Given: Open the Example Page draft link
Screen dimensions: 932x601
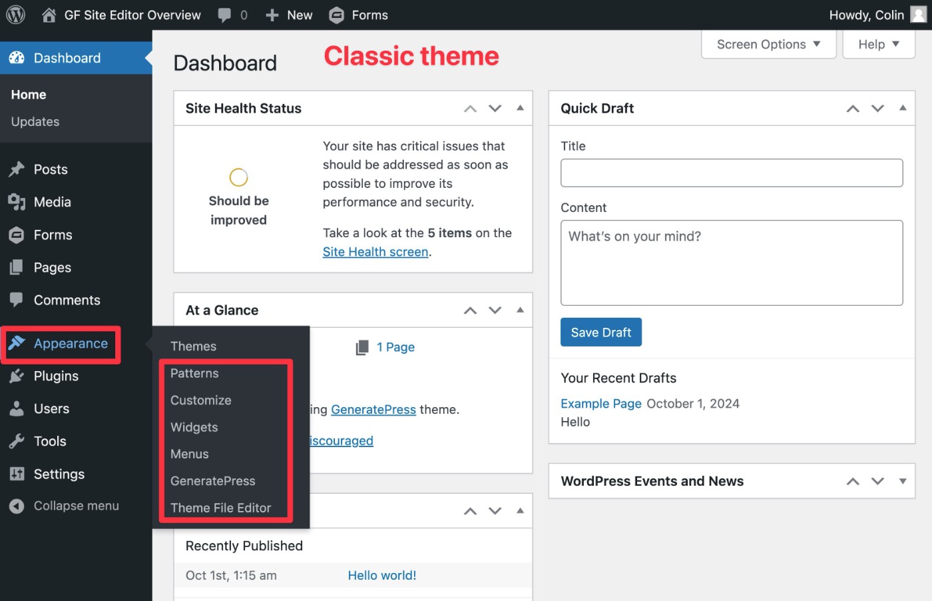Looking at the screenshot, I should pyautogui.click(x=601, y=404).
